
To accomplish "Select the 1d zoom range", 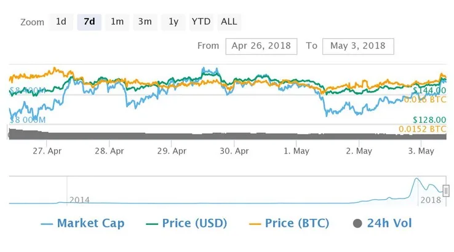I will pyautogui.click(x=61, y=22).
